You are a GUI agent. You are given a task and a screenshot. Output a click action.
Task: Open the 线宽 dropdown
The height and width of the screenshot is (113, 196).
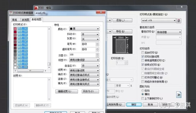coord(85,71)
